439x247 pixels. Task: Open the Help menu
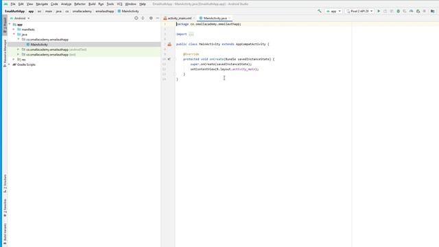click(143, 4)
